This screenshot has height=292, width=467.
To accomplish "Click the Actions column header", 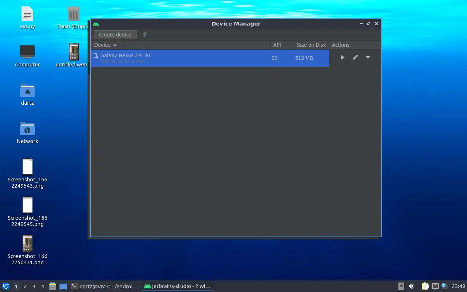I will click(355, 45).
